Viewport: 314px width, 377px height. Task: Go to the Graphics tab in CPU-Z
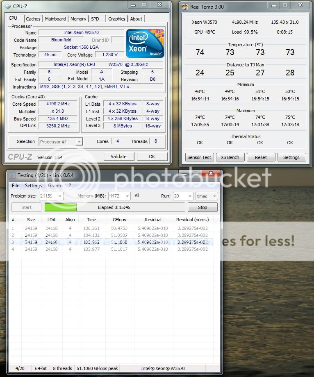[x=116, y=19]
